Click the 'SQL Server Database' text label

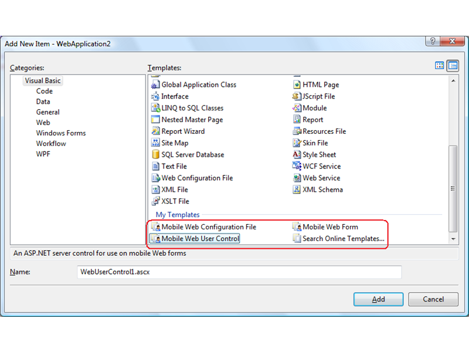[x=193, y=155]
